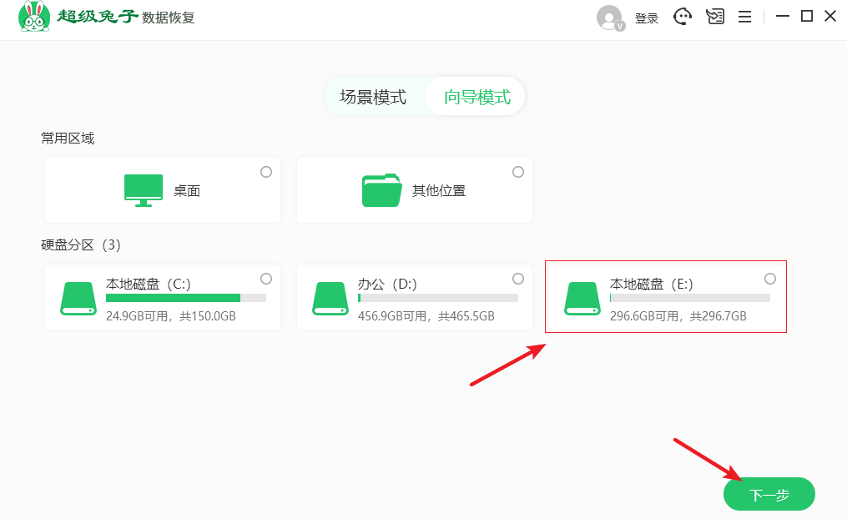Click the green folder icon for 其他位置
847x519 pixels.
(381, 190)
